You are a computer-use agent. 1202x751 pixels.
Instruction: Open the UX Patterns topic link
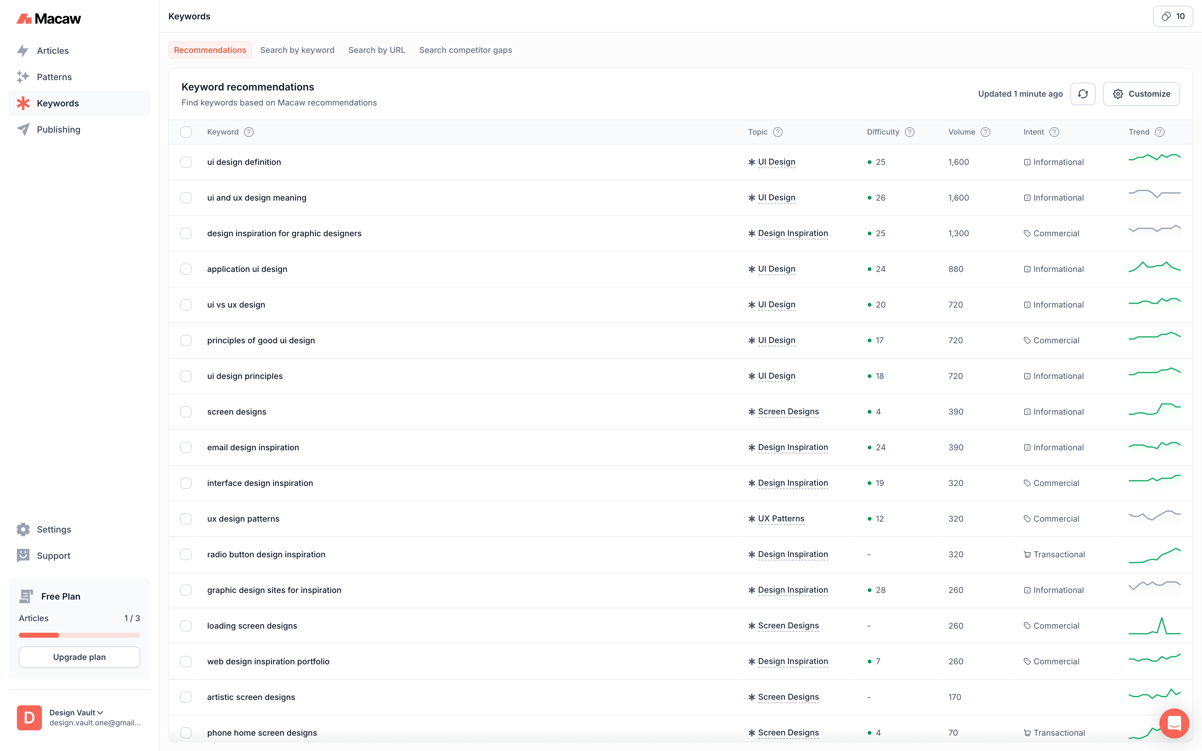click(x=781, y=519)
